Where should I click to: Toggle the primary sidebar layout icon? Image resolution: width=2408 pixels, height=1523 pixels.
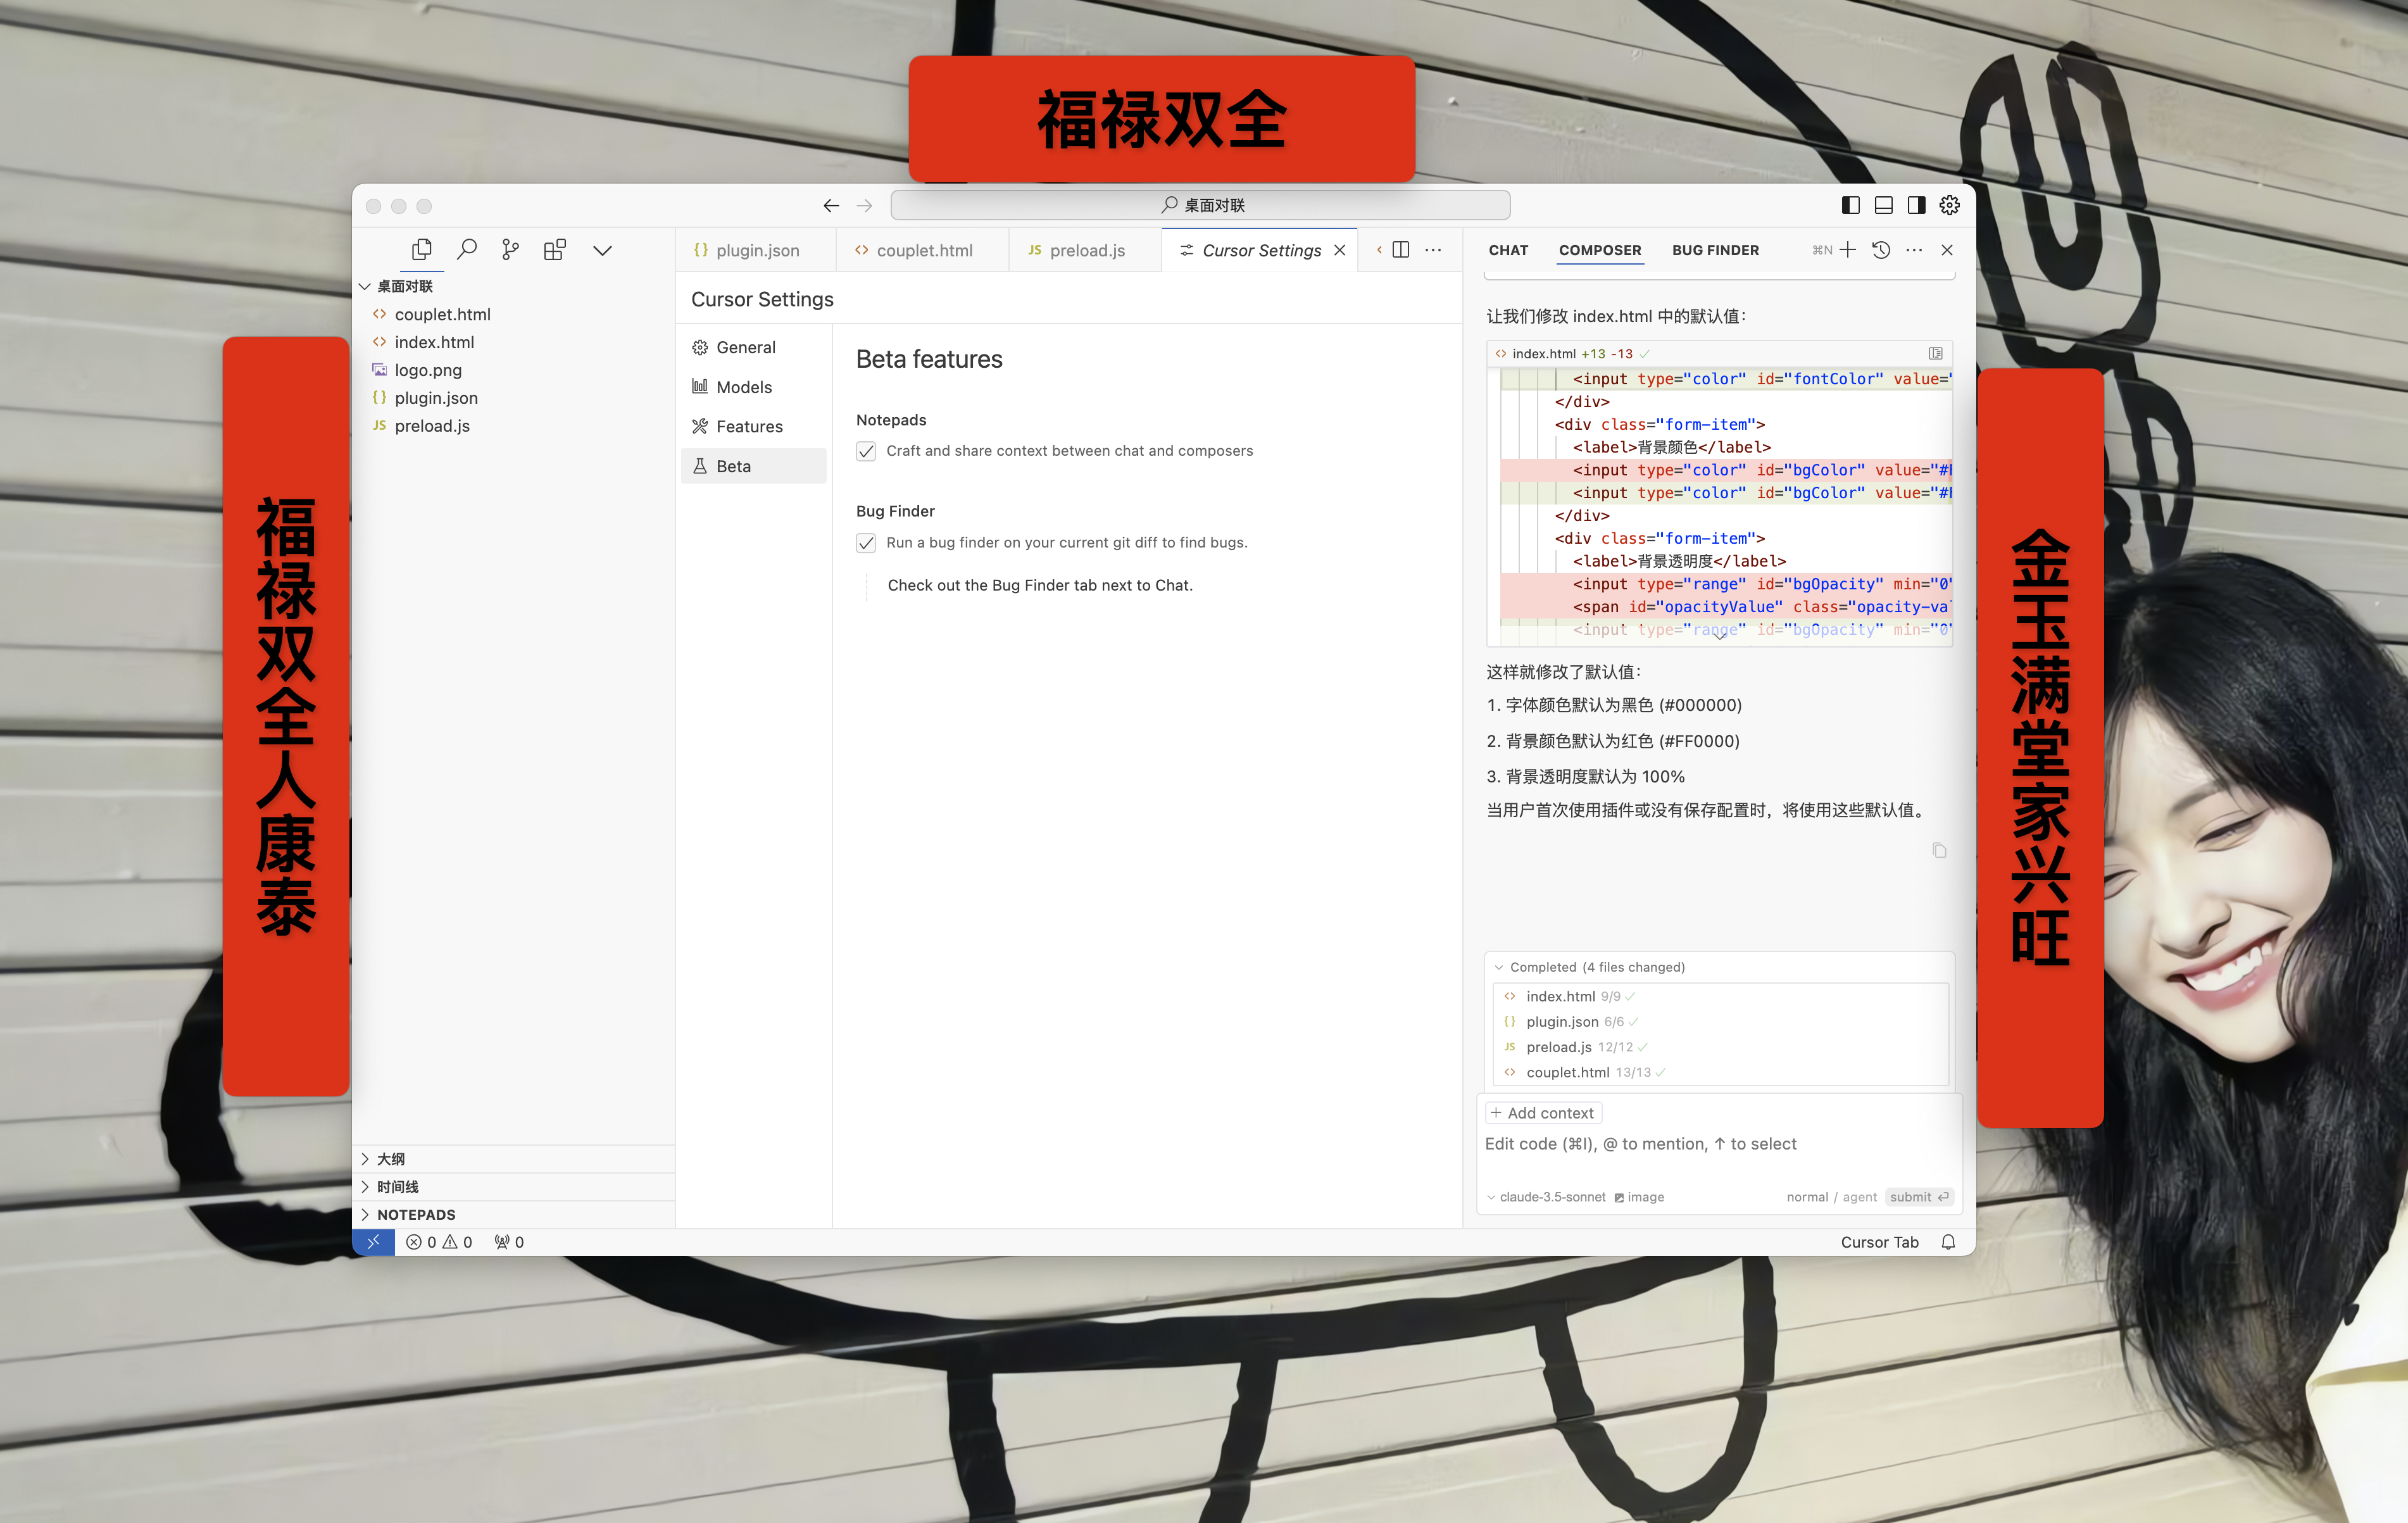pos(1851,205)
